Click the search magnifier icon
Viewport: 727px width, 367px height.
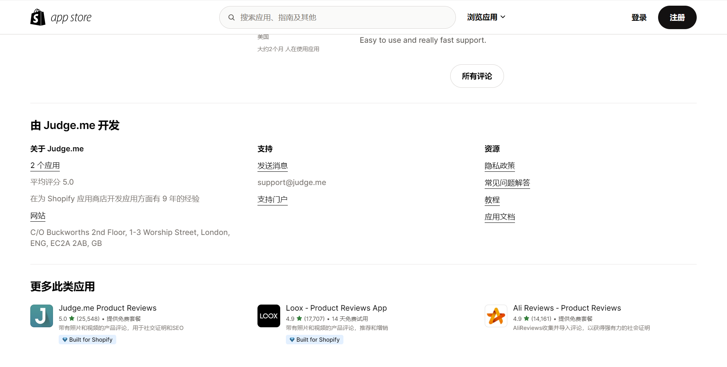[x=231, y=17]
